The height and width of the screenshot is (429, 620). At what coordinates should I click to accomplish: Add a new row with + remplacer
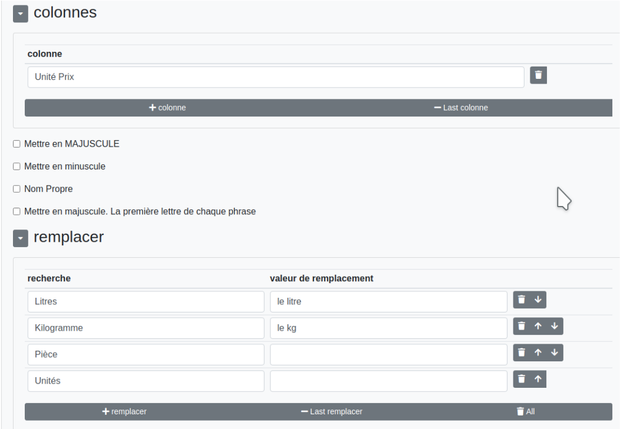(124, 412)
